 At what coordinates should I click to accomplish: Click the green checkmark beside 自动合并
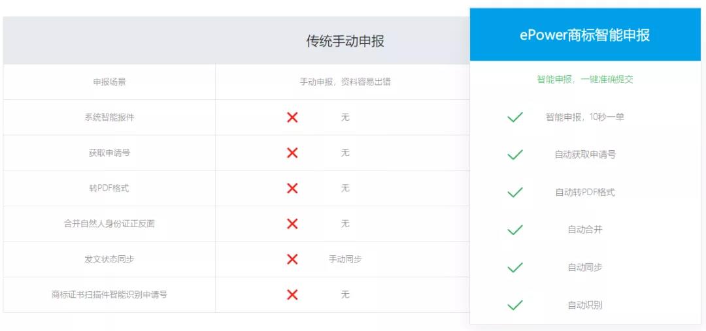tap(514, 230)
